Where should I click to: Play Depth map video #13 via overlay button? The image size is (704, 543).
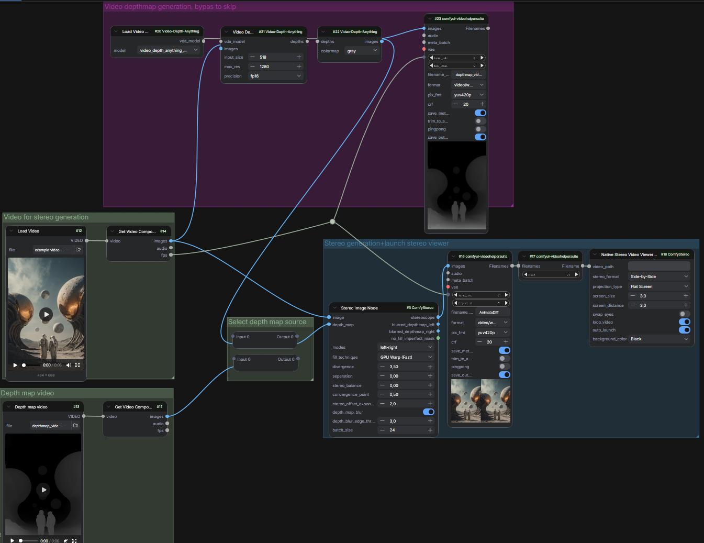pos(43,490)
